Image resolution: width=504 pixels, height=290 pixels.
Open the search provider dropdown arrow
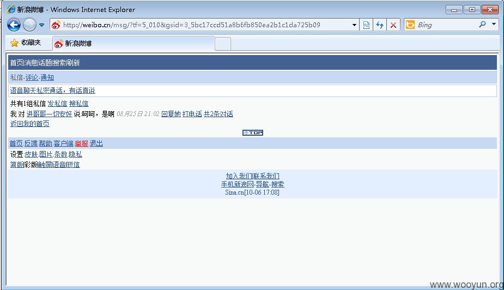[494, 25]
